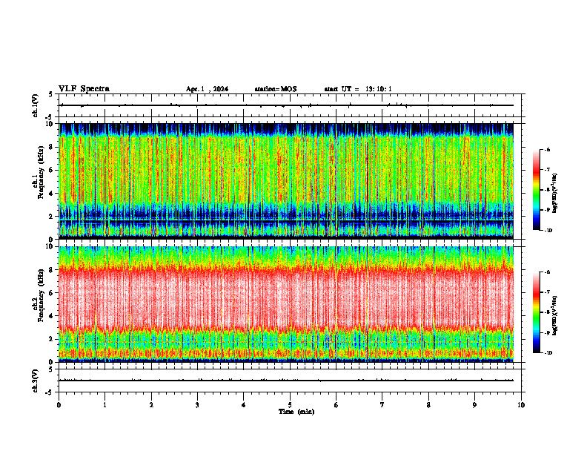This screenshot has width=587, height=454.
Task: Click the ch.2 frequency axis 2 tick label
Action: point(52,339)
